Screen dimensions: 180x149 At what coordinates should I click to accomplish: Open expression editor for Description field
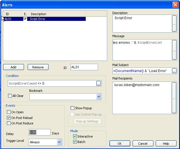(x=174, y=23)
